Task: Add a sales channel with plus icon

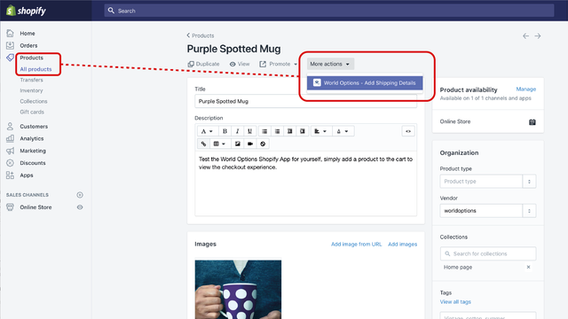Action: click(80, 195)
